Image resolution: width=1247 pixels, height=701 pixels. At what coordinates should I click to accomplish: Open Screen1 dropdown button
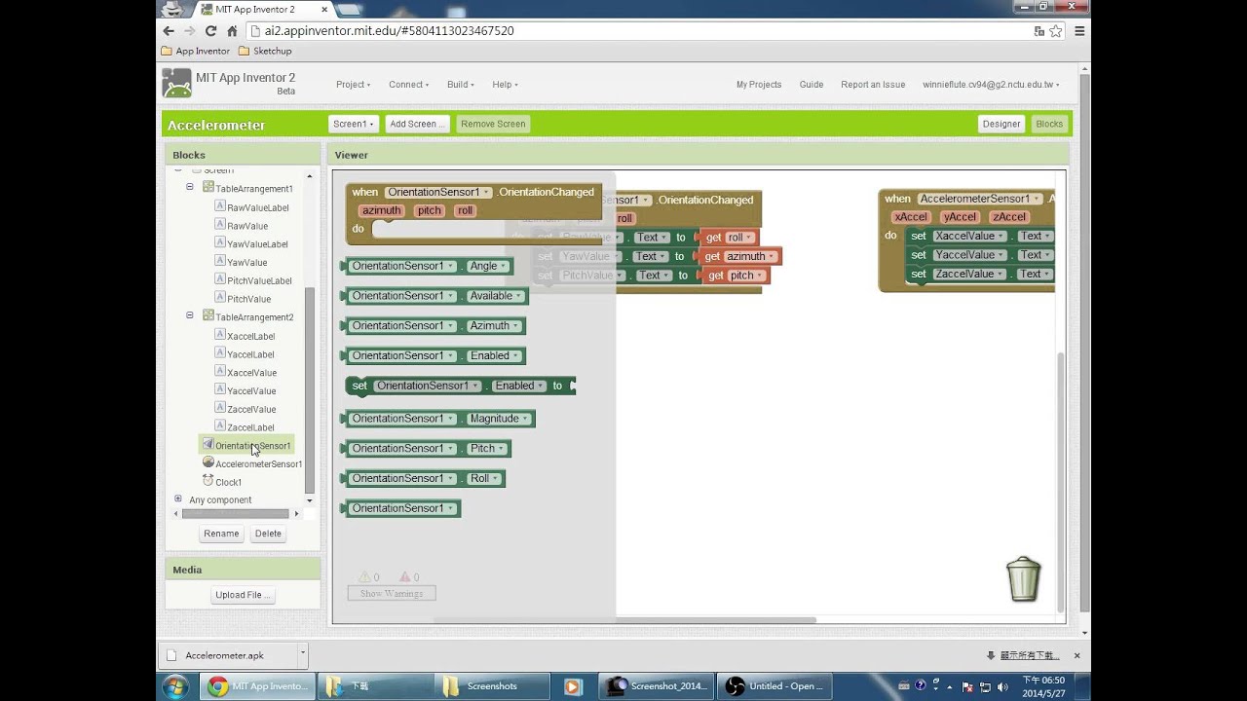[353, 124]
